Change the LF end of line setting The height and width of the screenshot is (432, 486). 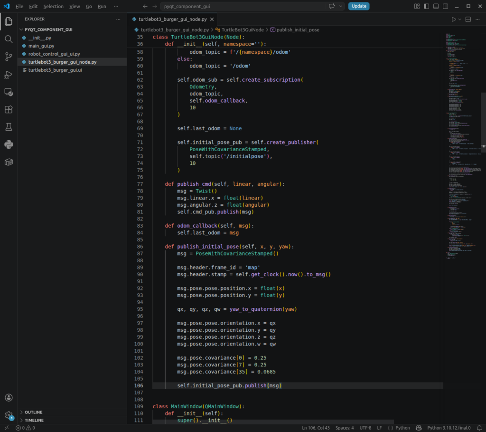(x=379, y=428)
